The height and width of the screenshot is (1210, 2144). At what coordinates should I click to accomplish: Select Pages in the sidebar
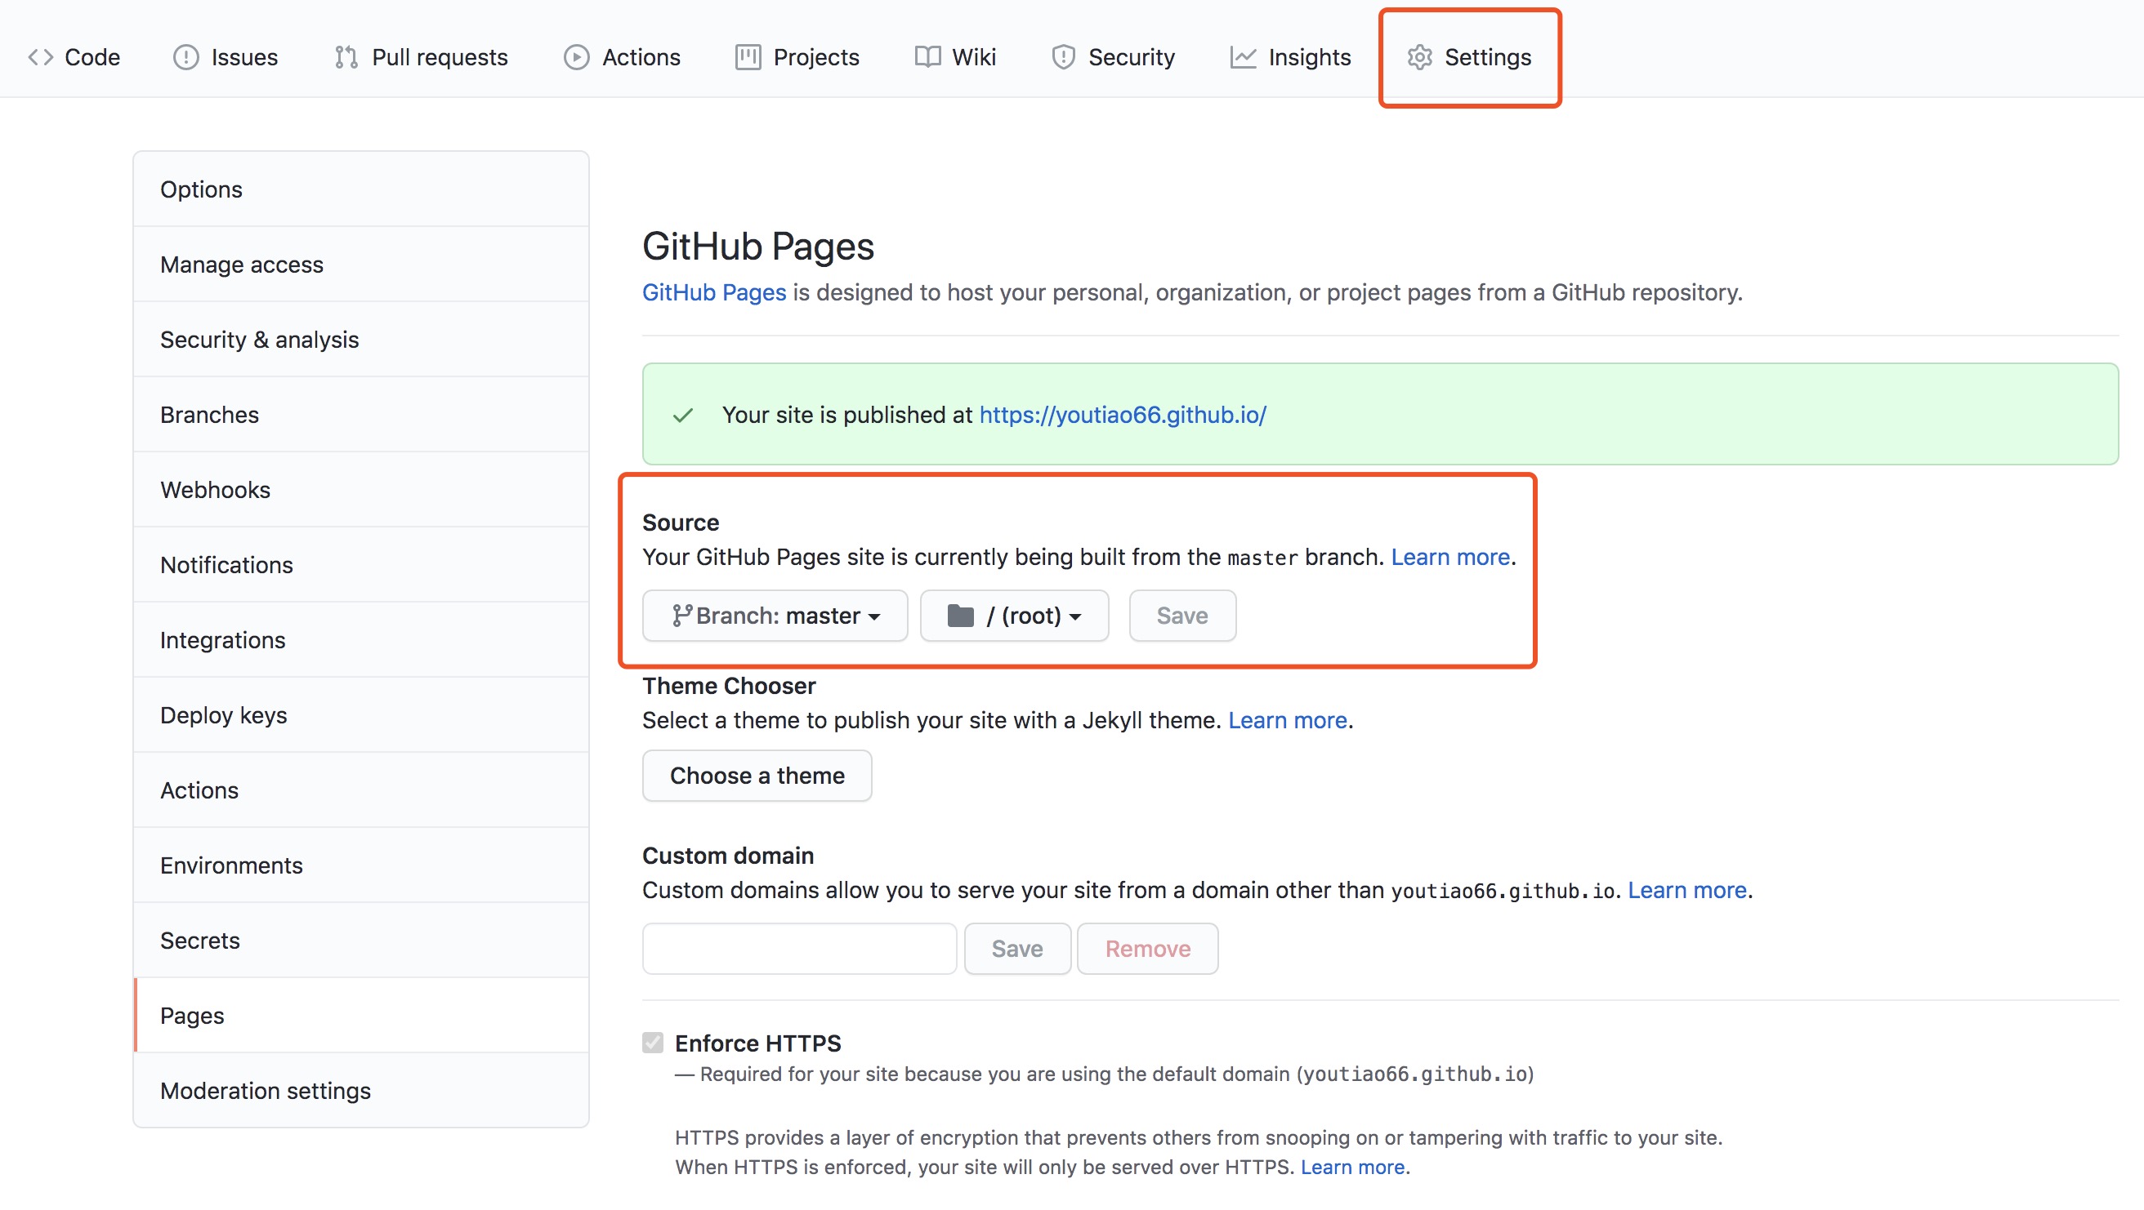click(361, 1016)
